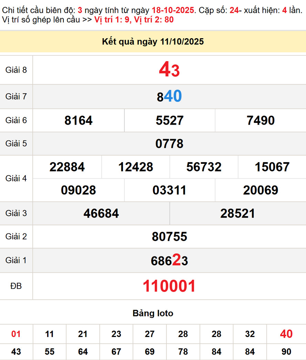The image size is (306, 360).
Task: Click the Giải 1 result 68623
Action: point(169,261)
